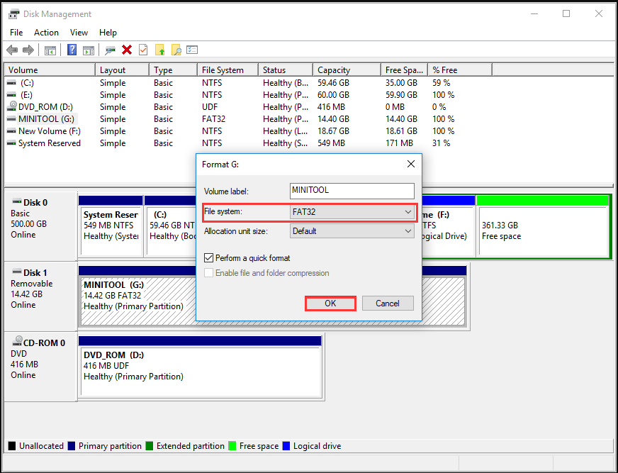Viewport: 618px width, 473px height.
Task: Click the folder with magnifier Explore icon
Action: pos(176,50)
